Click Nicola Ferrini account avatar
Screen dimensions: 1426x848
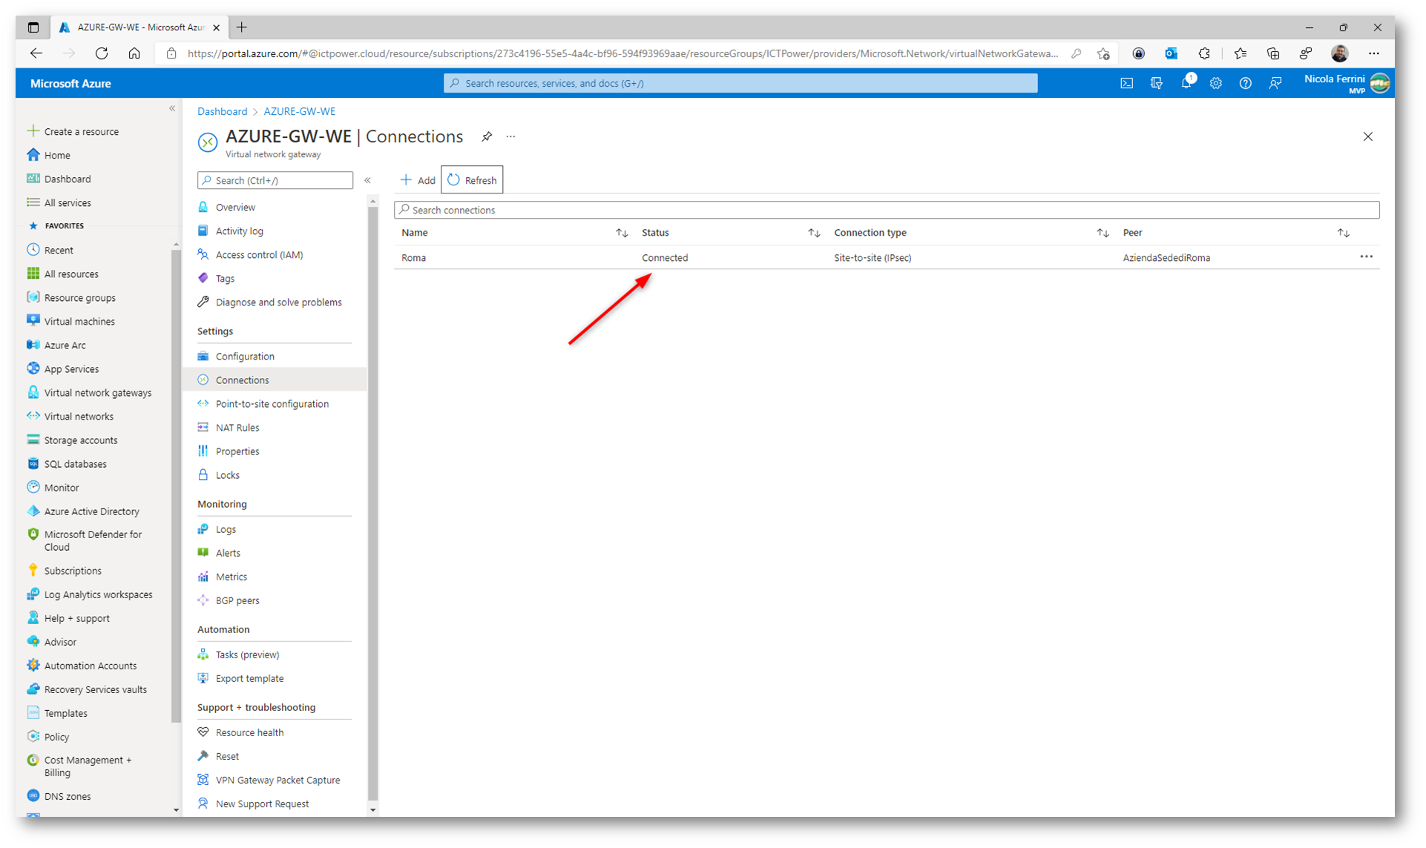(x=1380, y=84)
